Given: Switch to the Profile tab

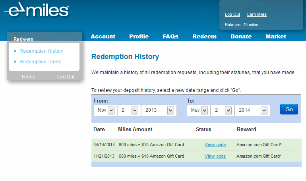Looking at the screenshot, I should (x=139, y=36).
